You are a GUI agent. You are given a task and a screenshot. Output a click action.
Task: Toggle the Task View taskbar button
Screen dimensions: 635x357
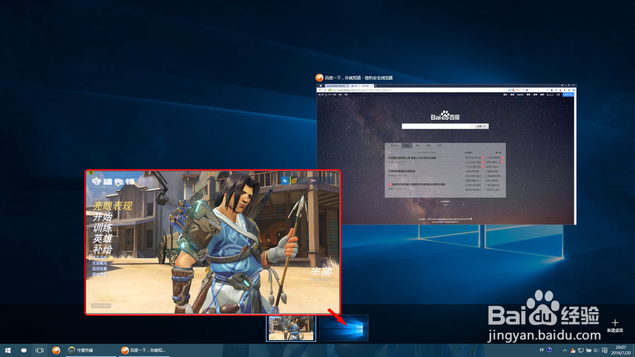pyautogui.click(x=40, y=350)
